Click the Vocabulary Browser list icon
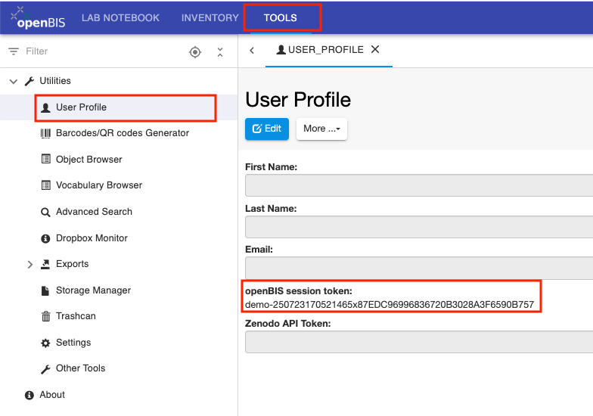This screenshot has width=593, height=416. click(45, 185)
